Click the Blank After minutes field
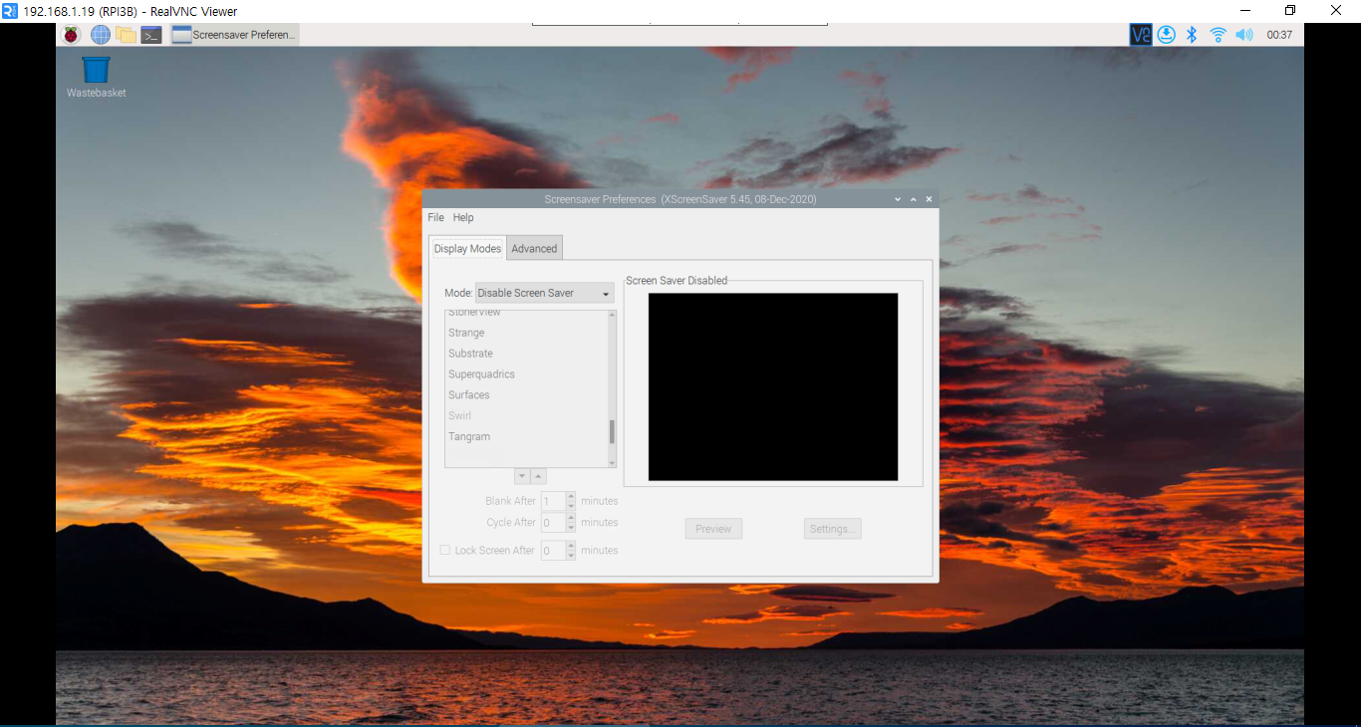This screenshot has width=1361, height=727. (553, 501)
